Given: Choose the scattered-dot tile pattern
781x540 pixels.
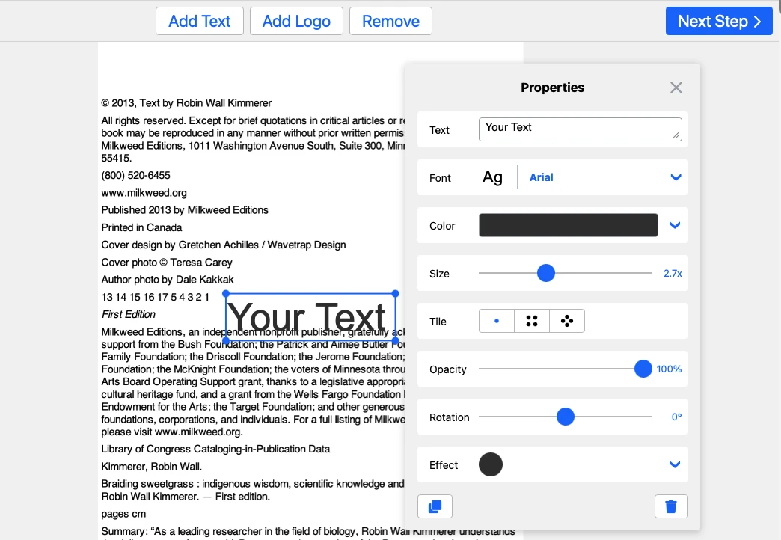Looking at the screenshot, I should pyautogui.click(x=566, y=320).
